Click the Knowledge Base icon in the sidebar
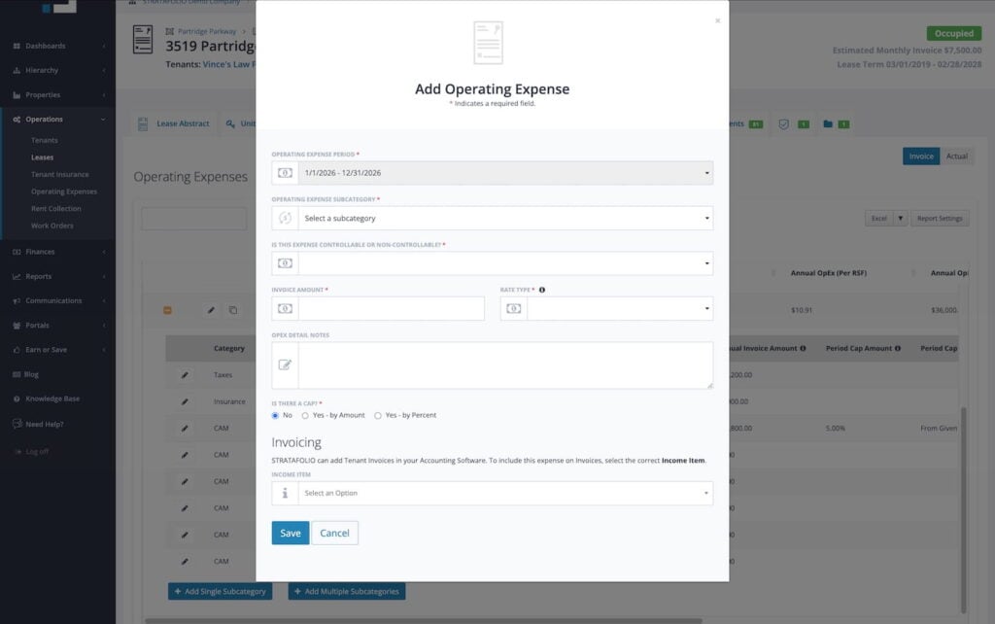Viewport: 995px width, 624px height. point(17,399)
